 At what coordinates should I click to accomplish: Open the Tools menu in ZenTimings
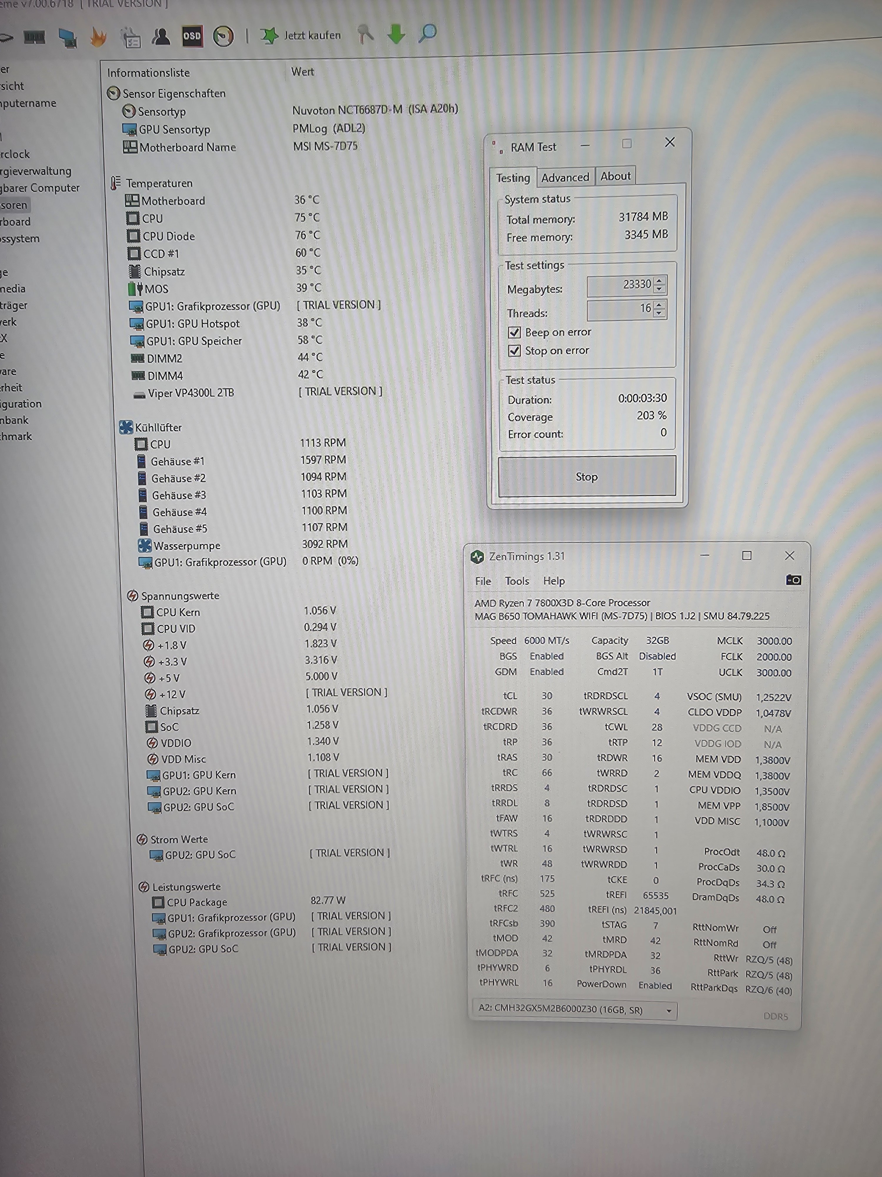517,581
